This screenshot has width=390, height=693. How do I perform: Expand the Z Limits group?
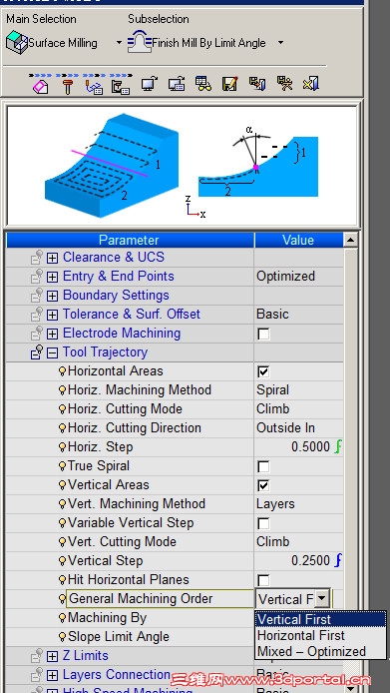pyautogui.click(x=52, y=656)
